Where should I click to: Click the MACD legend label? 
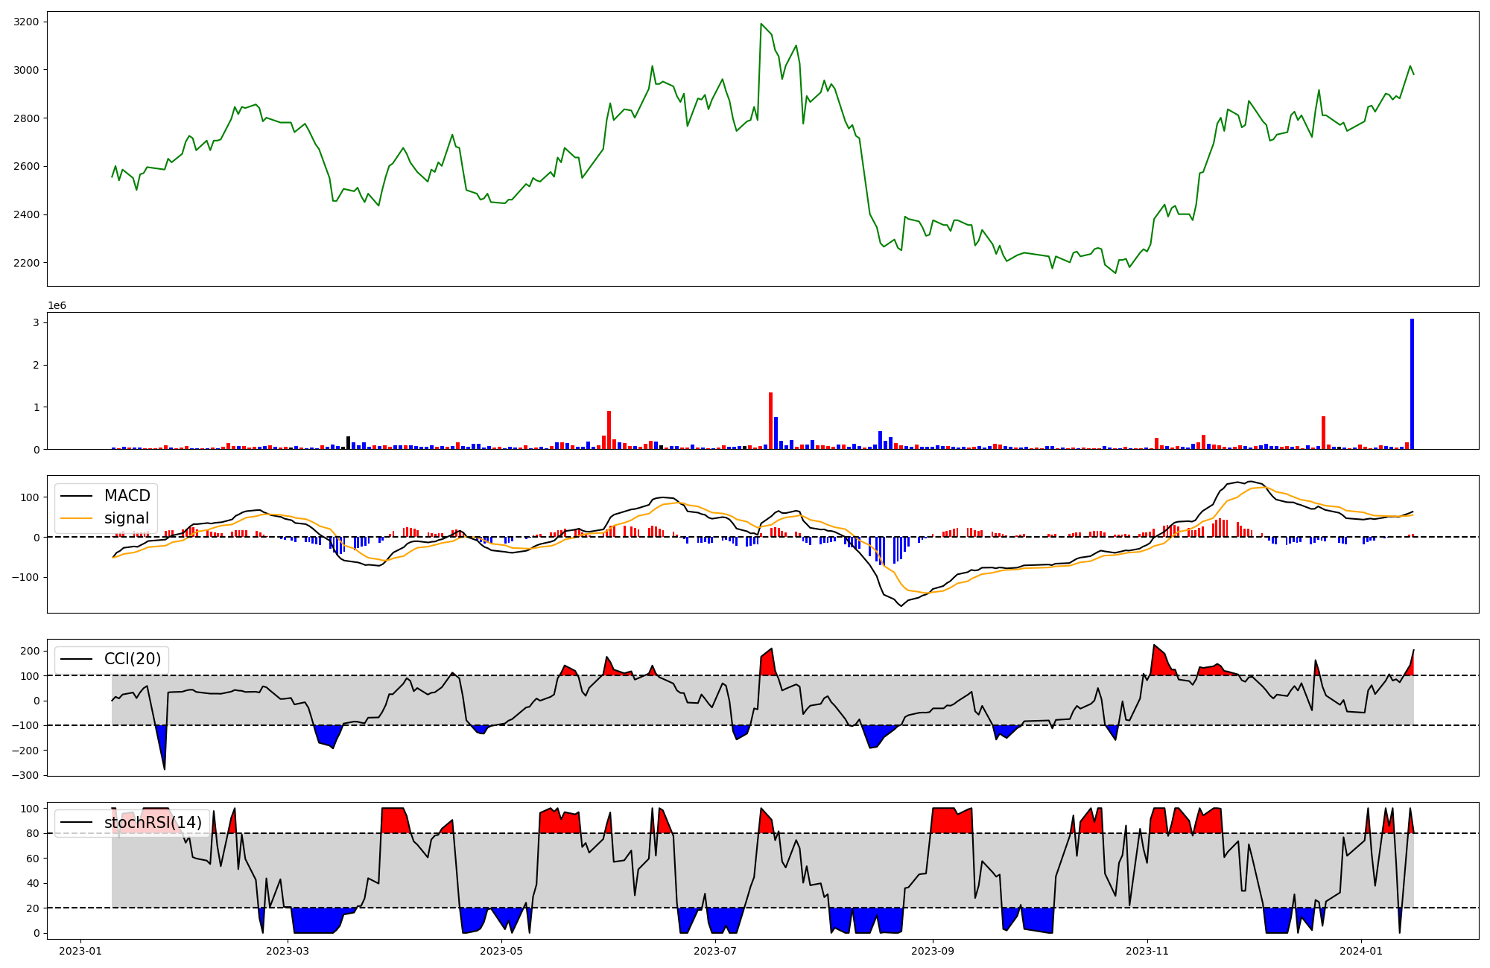click(x=127, y=496)
